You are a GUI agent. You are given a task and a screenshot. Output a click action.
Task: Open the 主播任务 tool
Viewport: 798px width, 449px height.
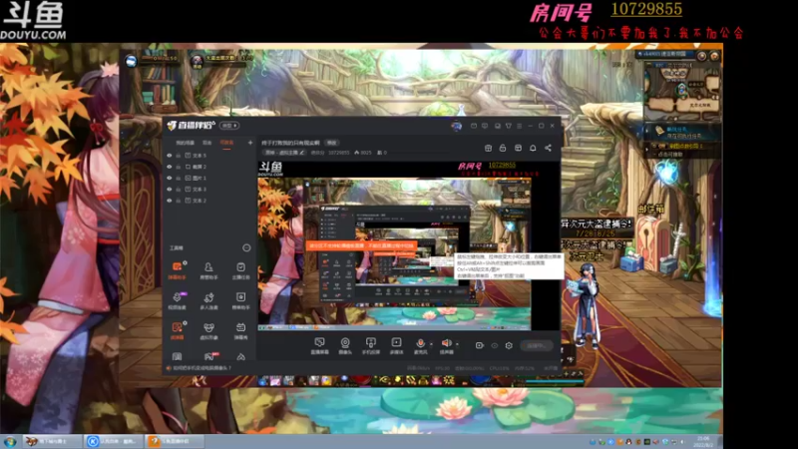point(240,270)
